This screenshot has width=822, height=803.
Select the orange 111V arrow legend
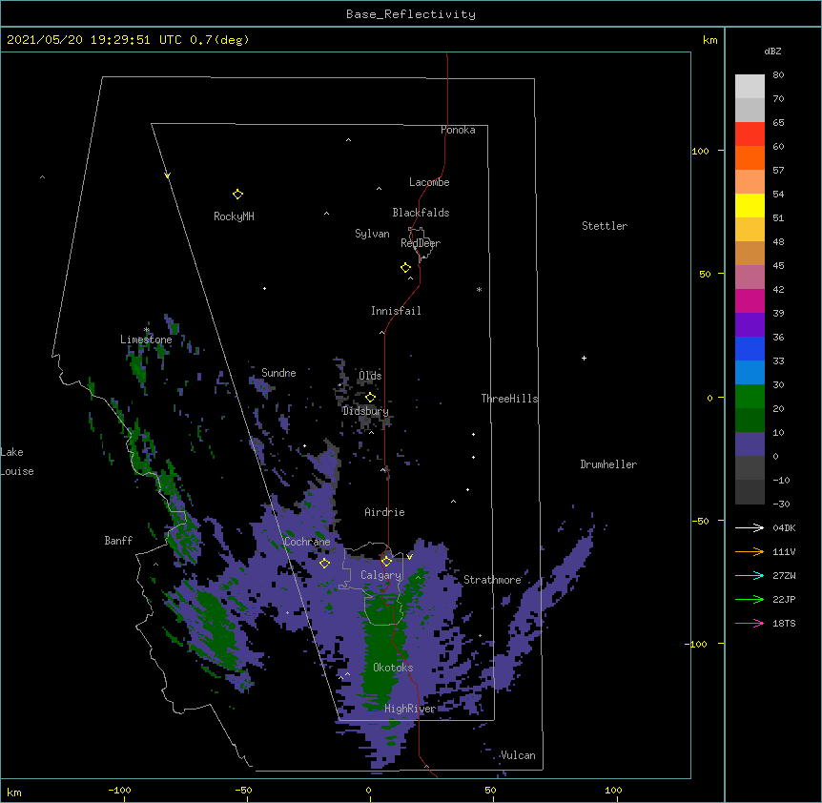pyautogui.click(x=750, y=551)
